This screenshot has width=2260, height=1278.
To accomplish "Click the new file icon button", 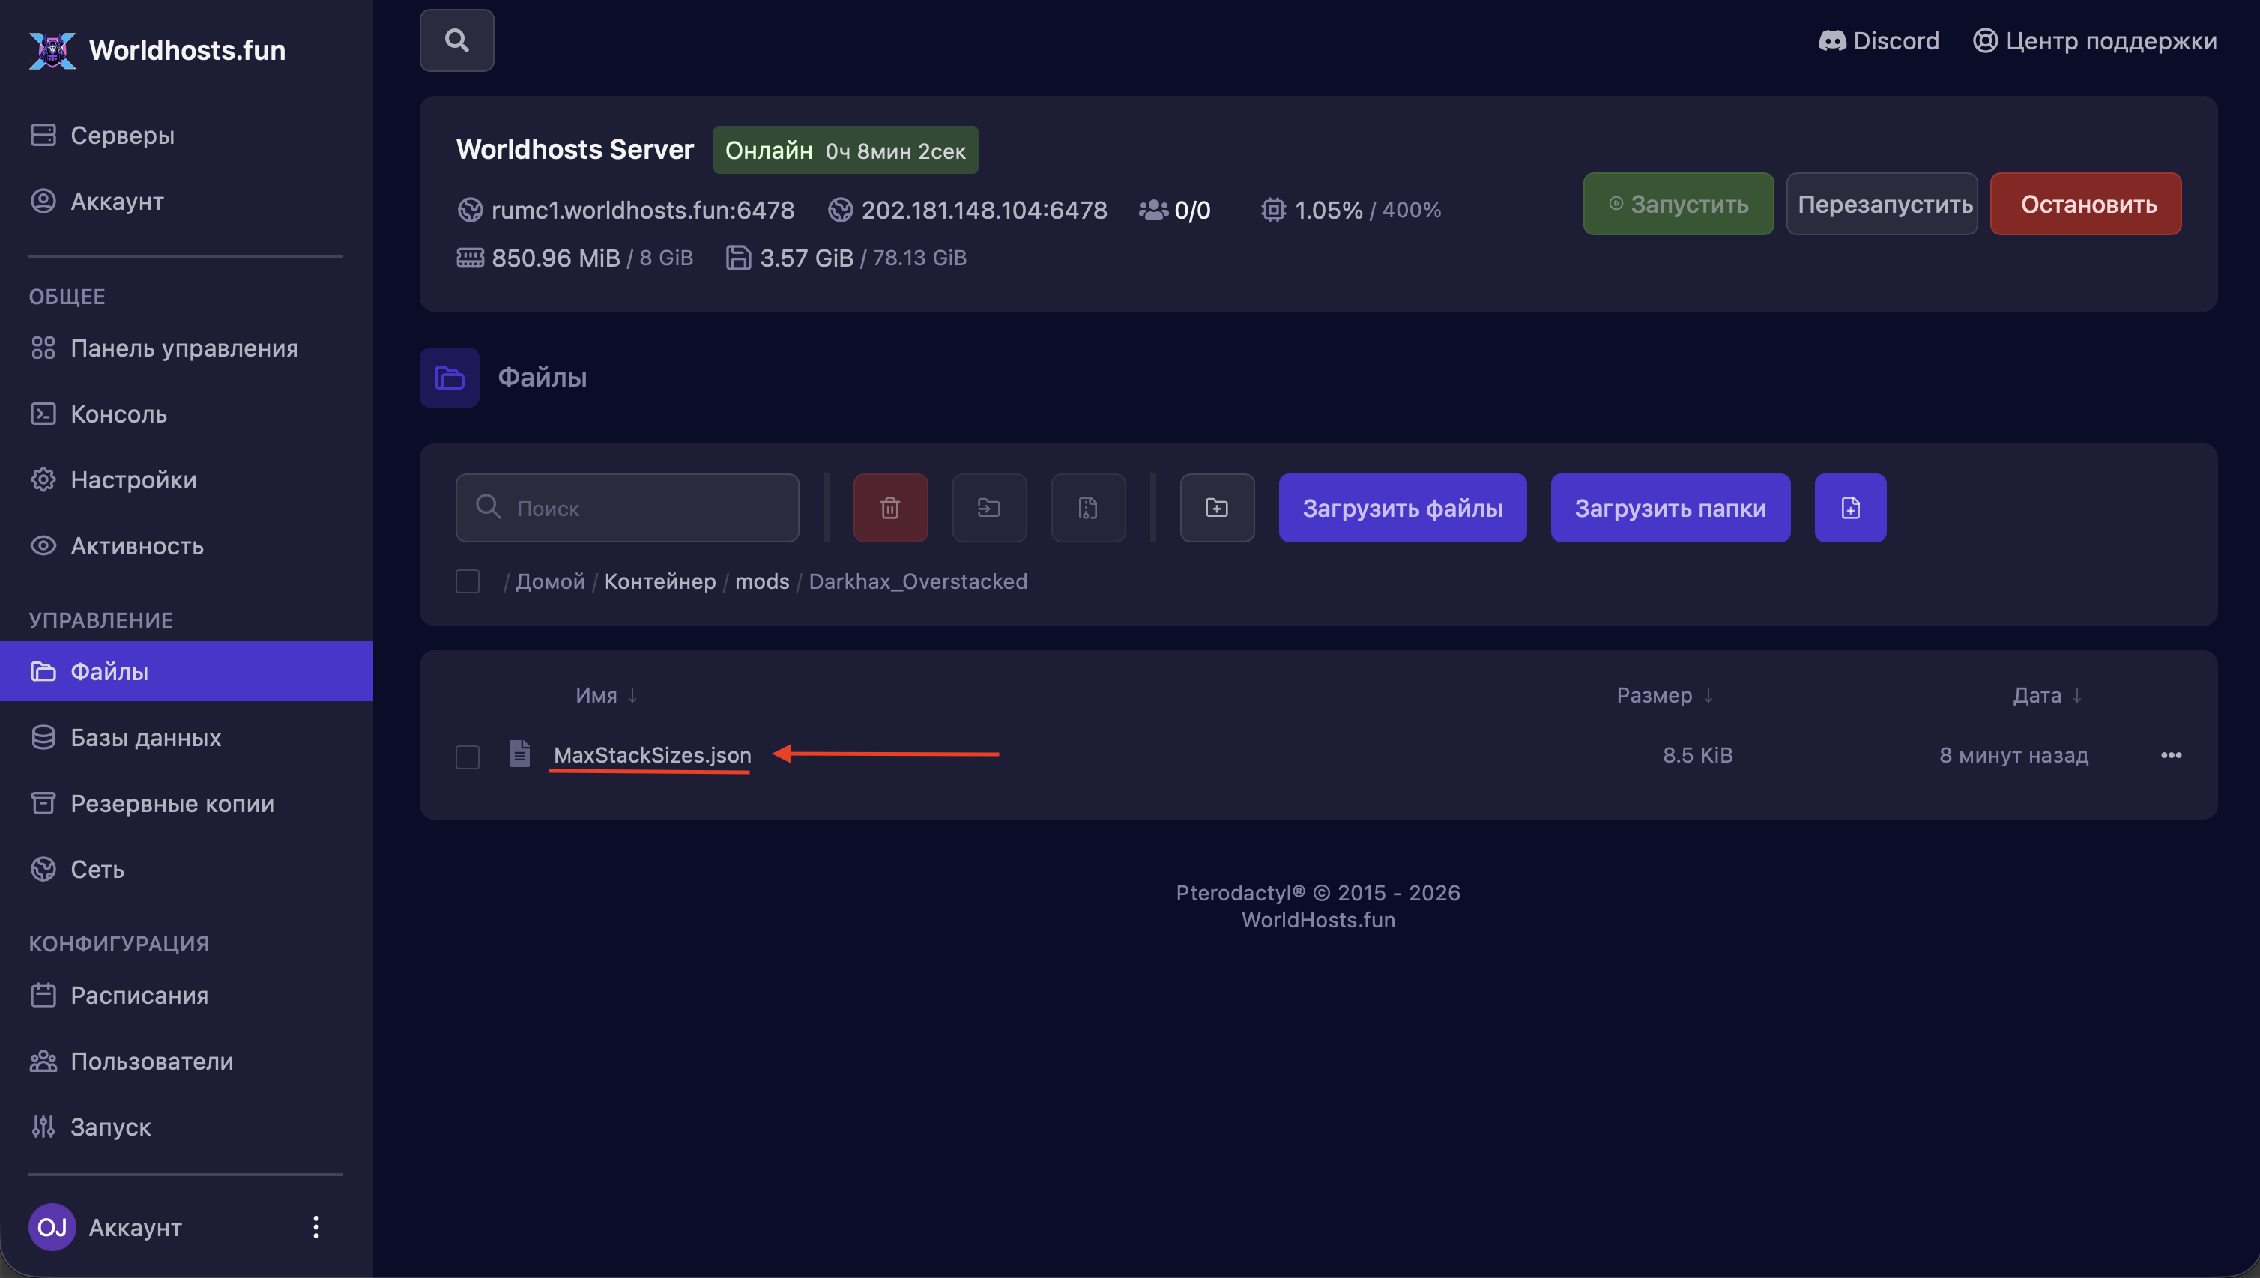I will (x=1850, y=507).
